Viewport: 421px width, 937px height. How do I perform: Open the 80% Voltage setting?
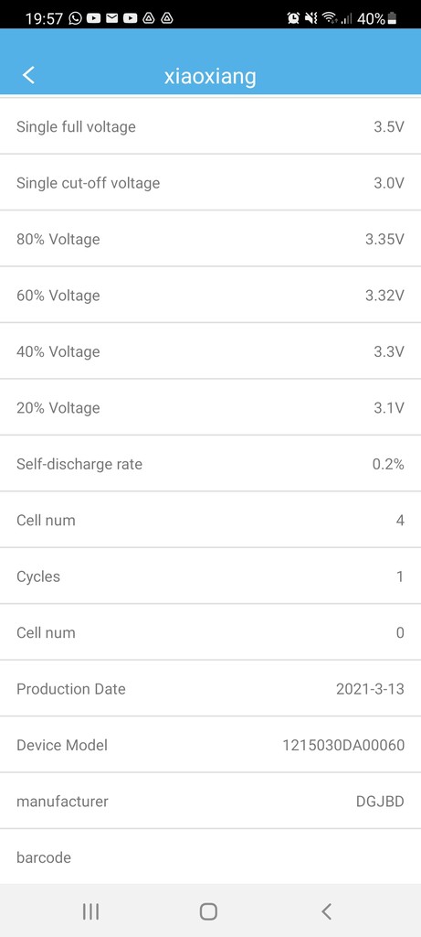tap(210, 239)
